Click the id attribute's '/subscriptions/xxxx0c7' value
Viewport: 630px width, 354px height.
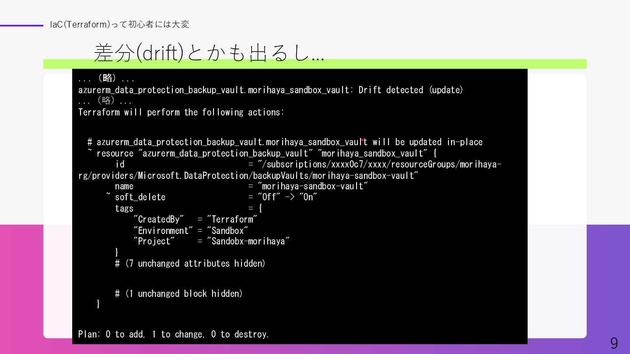coord(379,164)
